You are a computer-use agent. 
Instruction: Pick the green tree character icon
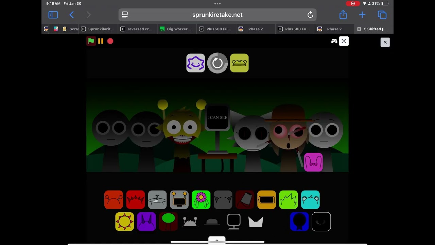pyautogui.click(x=168, y=222)
